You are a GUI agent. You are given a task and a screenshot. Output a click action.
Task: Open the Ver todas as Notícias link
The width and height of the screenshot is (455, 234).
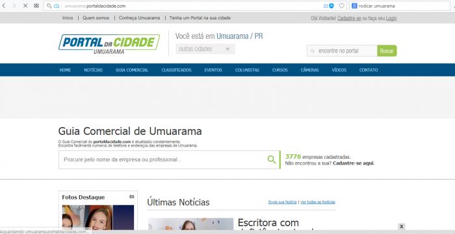point(318,202)
